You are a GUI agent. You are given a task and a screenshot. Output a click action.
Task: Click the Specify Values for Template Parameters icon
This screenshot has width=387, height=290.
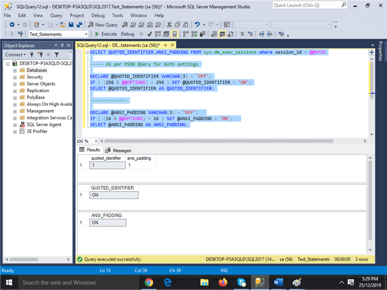tap(281, 34)
